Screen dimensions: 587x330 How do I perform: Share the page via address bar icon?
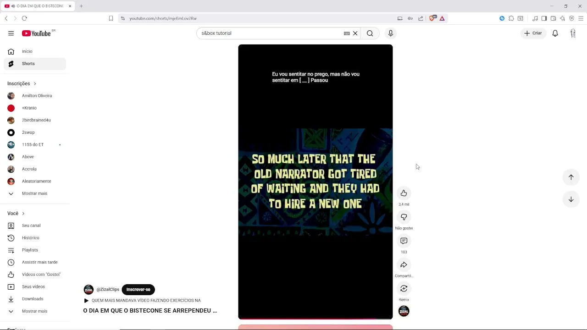point(421,18)
